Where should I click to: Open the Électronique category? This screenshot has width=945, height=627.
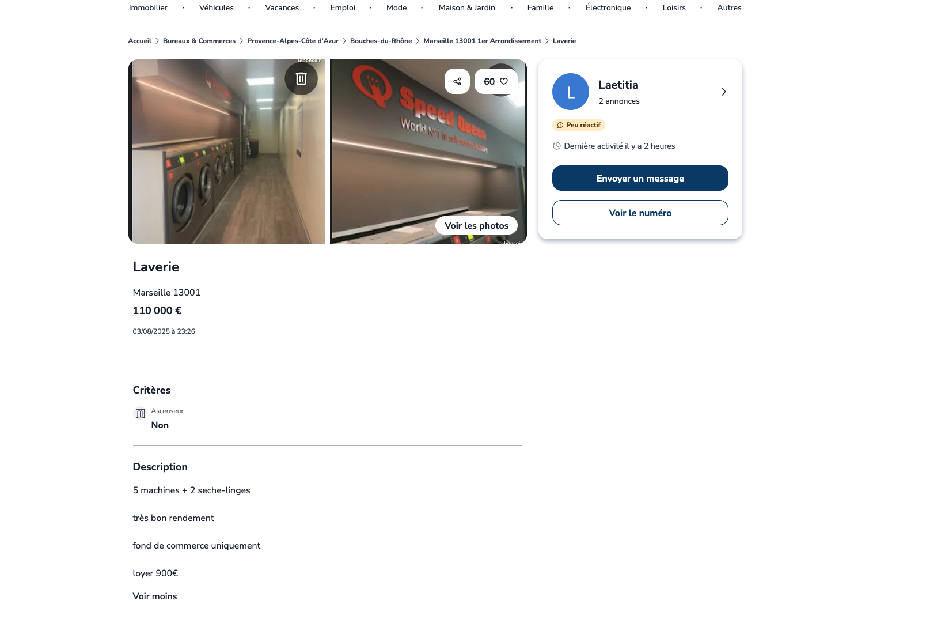click(608, 7)
